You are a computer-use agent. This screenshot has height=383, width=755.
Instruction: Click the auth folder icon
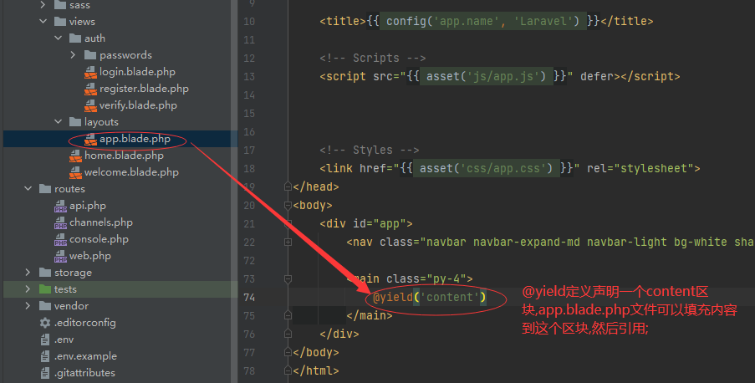(75, 38)
